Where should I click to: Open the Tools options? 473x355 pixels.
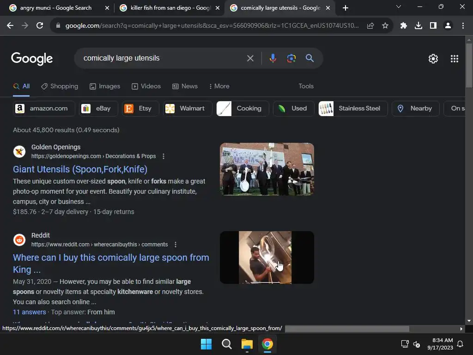306,86
